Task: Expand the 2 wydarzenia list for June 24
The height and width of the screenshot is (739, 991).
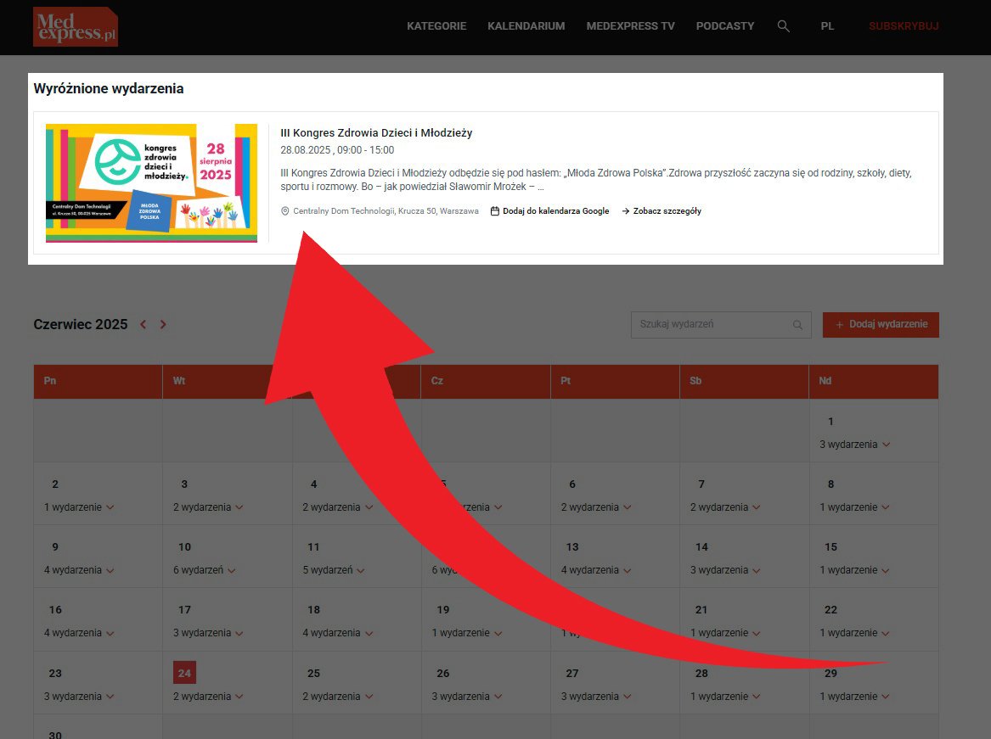Action: tap(208, 696)
